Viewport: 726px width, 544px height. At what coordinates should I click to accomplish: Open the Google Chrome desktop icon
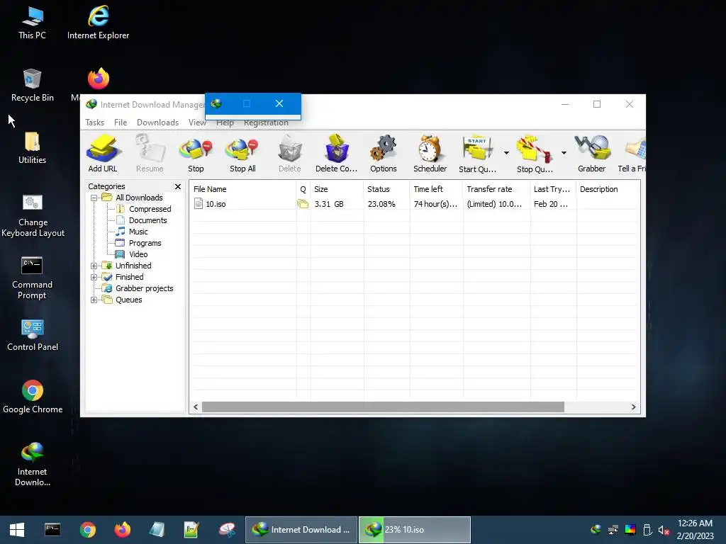coord(33,397)
